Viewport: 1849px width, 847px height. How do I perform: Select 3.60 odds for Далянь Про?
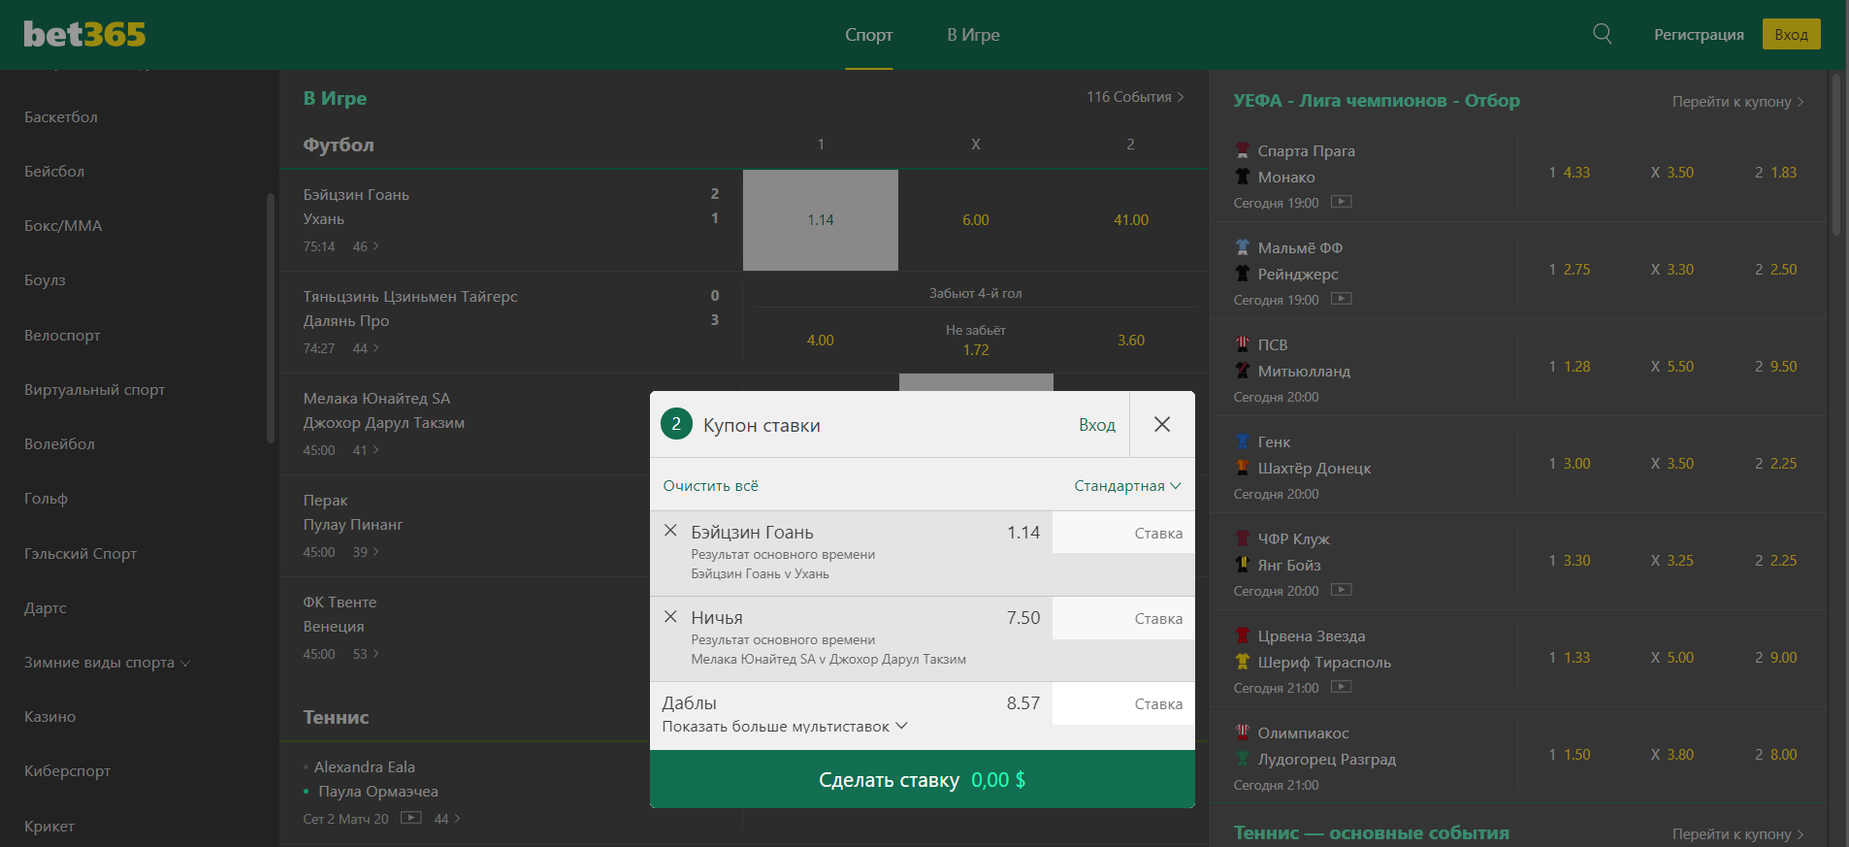point(1131,341)
